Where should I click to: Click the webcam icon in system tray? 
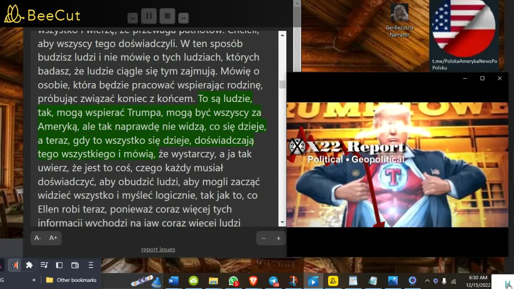pyautogui.click(x=436, y=281)
